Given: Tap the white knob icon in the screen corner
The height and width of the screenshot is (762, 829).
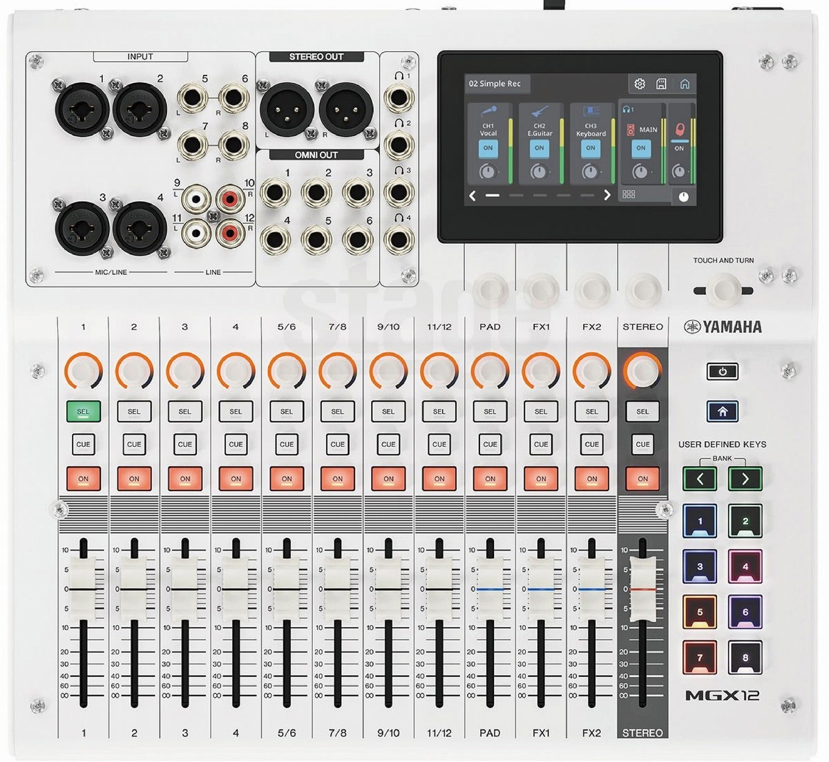Looking at the screenshot, I should pos(683,196).
